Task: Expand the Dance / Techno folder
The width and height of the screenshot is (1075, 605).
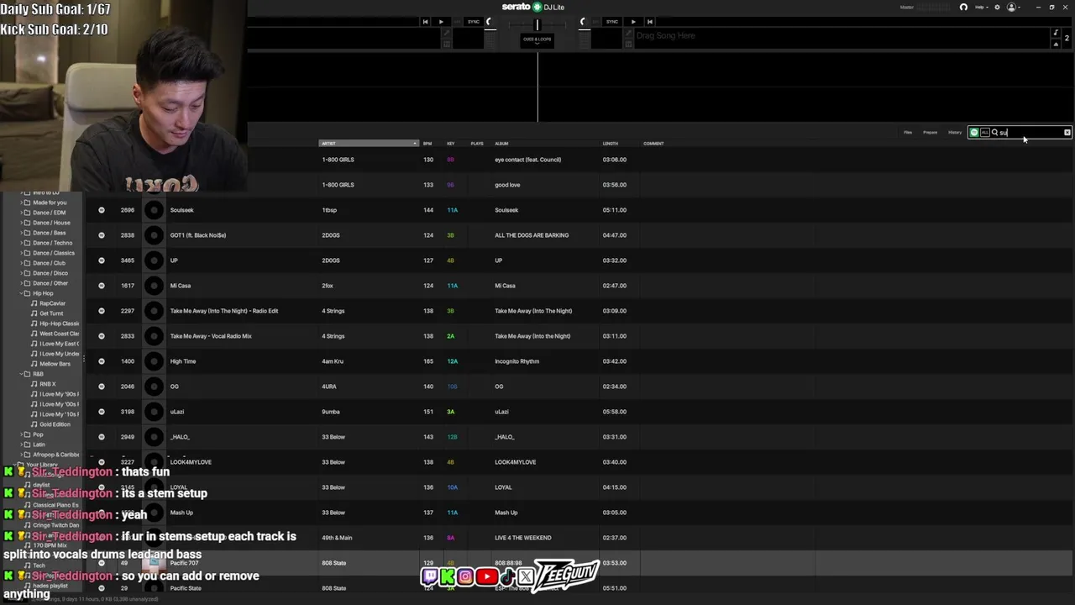Action: pyautogui.click(x=21, y=243)
